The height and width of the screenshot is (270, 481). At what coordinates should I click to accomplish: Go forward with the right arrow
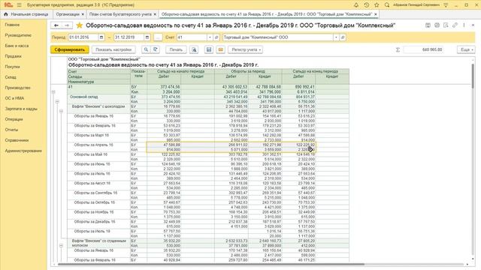coord(67,25)
